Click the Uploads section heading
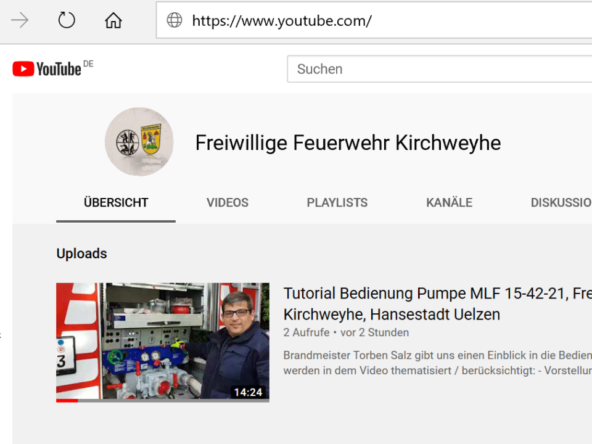The height and width of the screenshot is (444, 592). pyautogui.click(x=81, y=253)
